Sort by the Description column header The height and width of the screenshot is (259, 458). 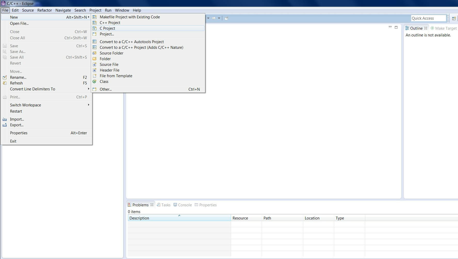click(179, 218)
